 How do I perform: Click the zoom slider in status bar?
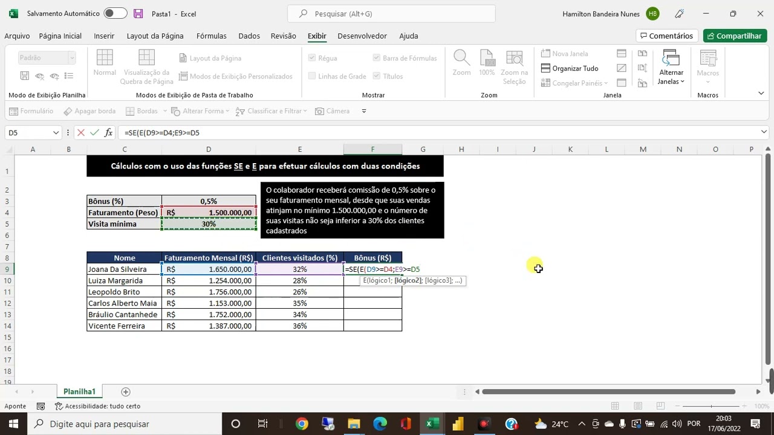712,406
